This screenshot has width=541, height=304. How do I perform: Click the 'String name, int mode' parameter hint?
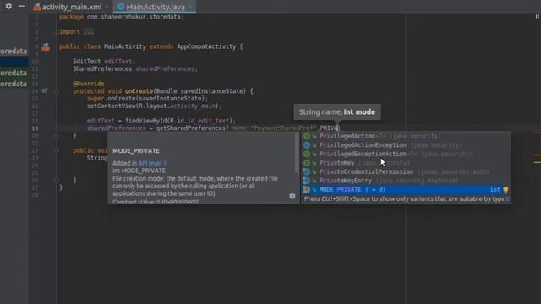(x=337, y=112)
